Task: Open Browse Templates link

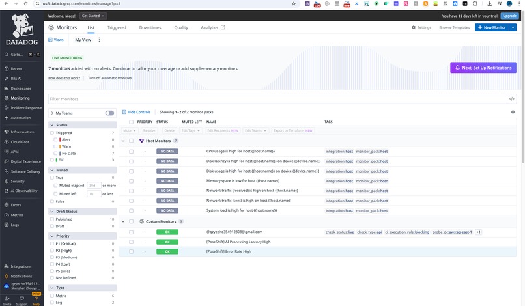Action: pos(455,27)
